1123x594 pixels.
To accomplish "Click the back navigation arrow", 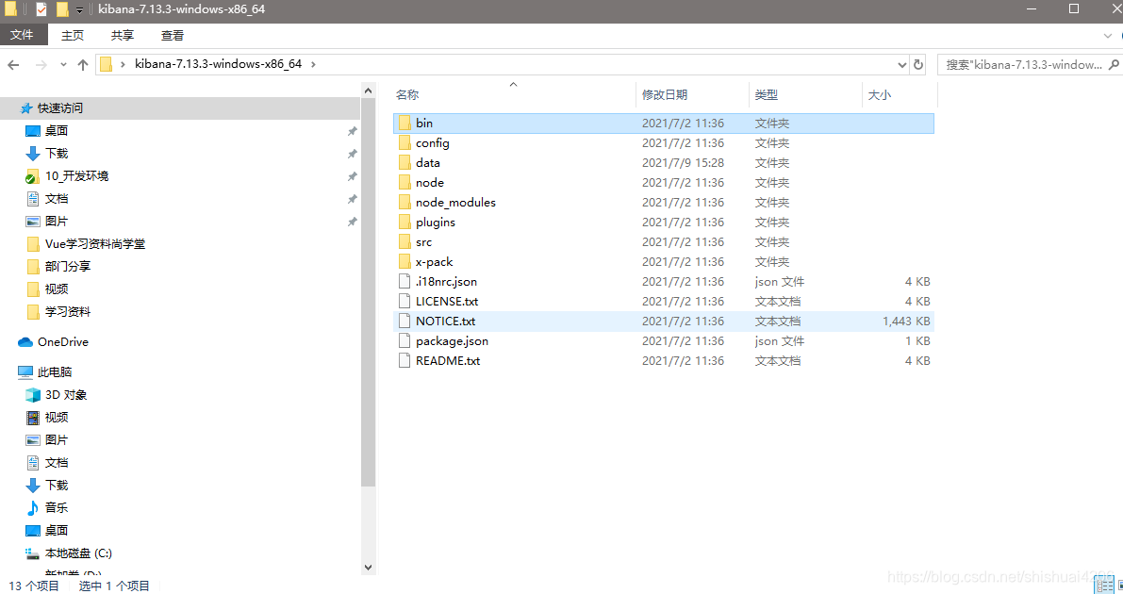I will click(x=13, y=64).
